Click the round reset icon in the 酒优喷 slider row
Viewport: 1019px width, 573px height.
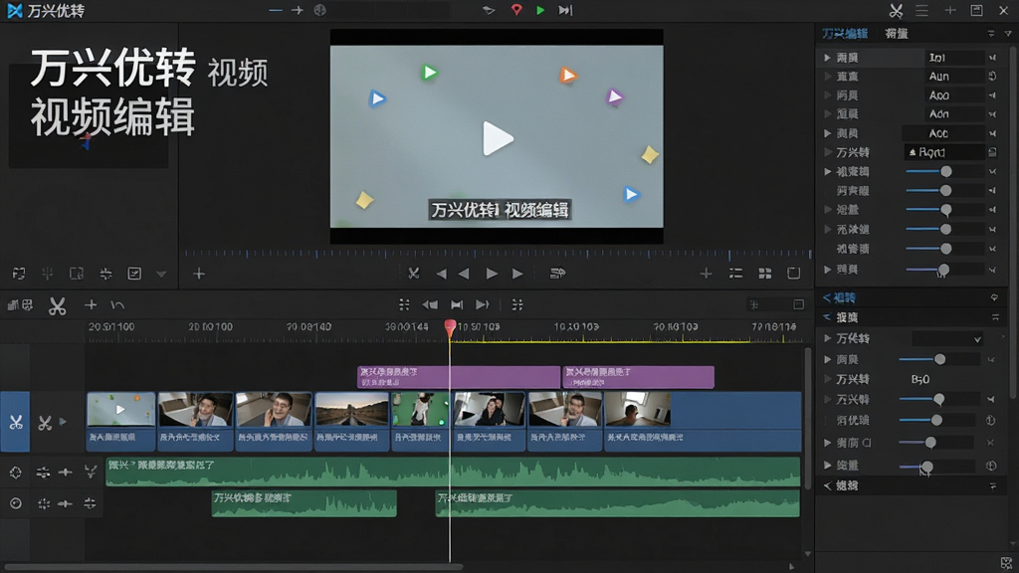tap(990, 421)
